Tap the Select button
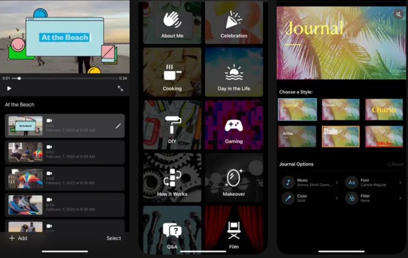Viewport: 408px width, 258px height. click(114, 238)
